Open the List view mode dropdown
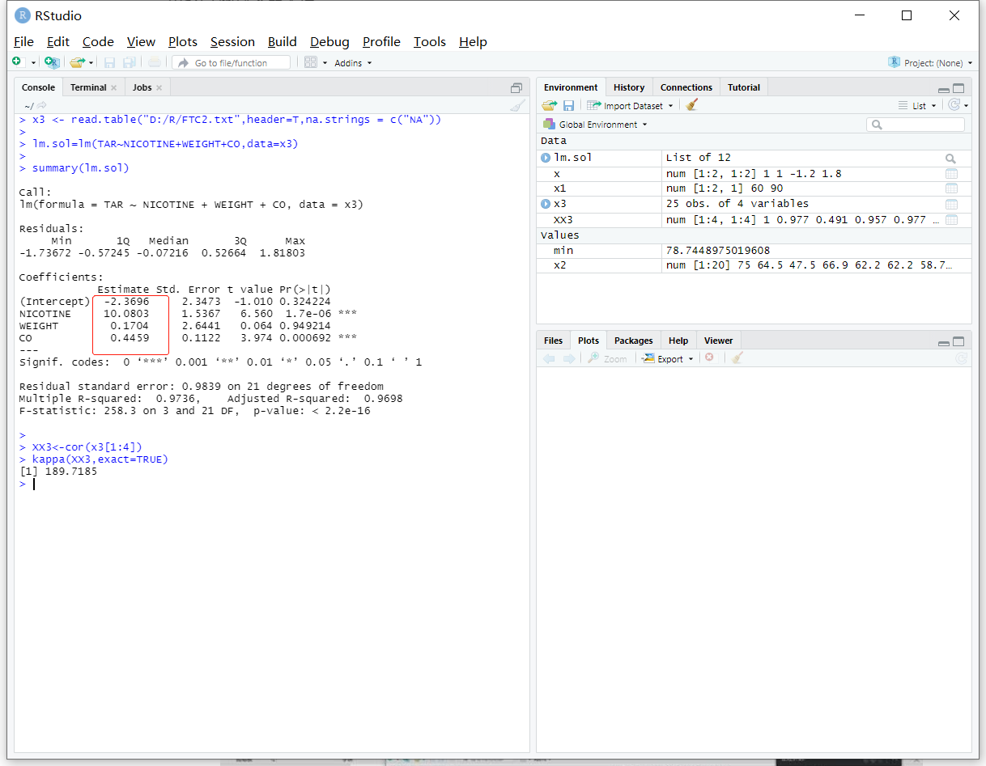This screenshot has height=766, width=986. [917, 105]
